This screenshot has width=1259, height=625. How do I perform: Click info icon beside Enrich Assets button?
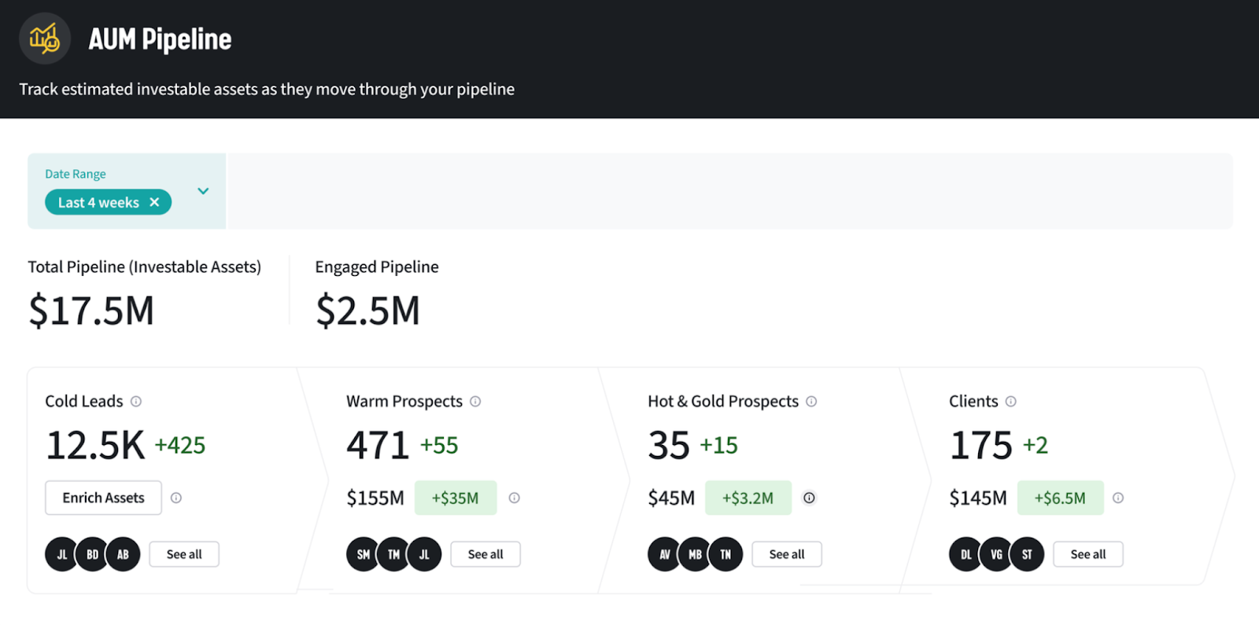[176, 498]
